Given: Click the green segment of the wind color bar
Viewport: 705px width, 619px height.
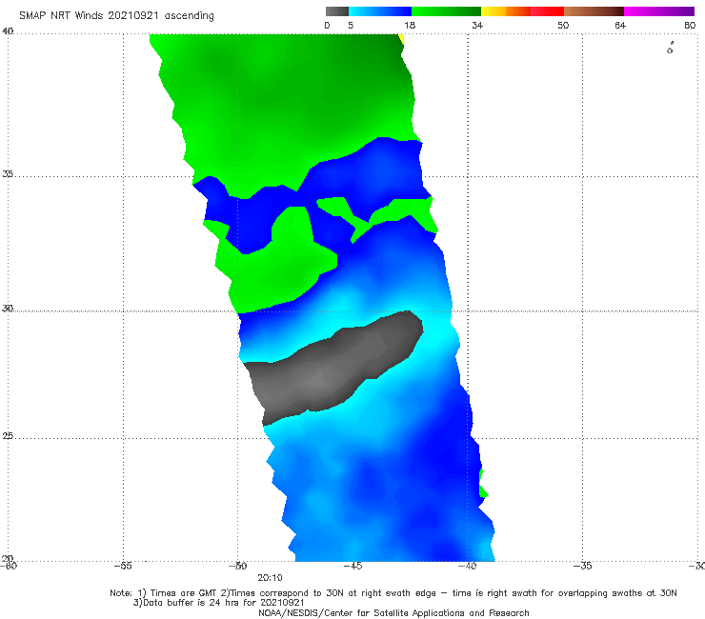Looking at the screenshot, I should (446, 11).
